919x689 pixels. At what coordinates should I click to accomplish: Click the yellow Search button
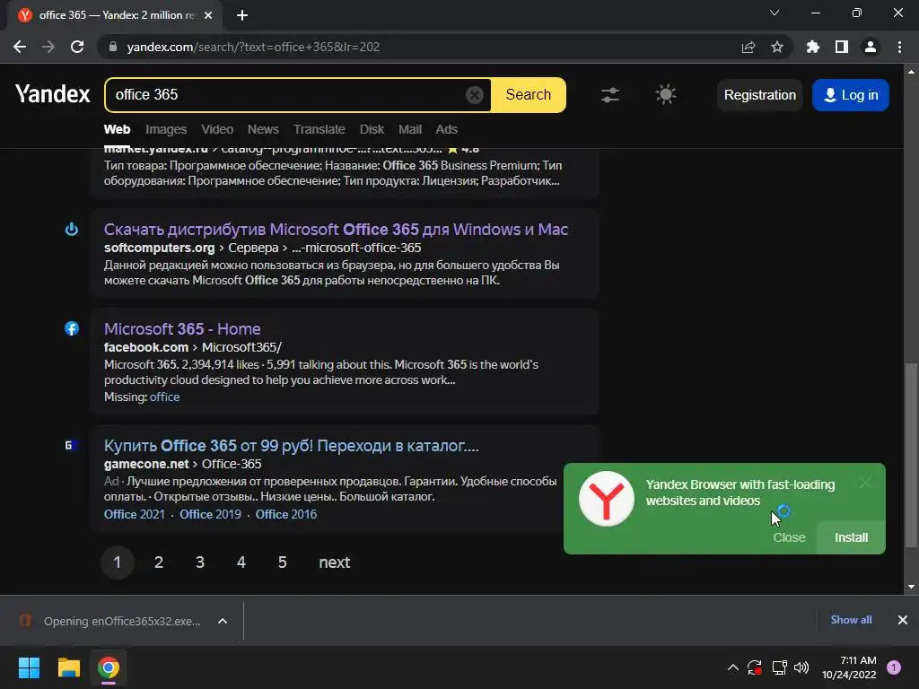(529, 95)
